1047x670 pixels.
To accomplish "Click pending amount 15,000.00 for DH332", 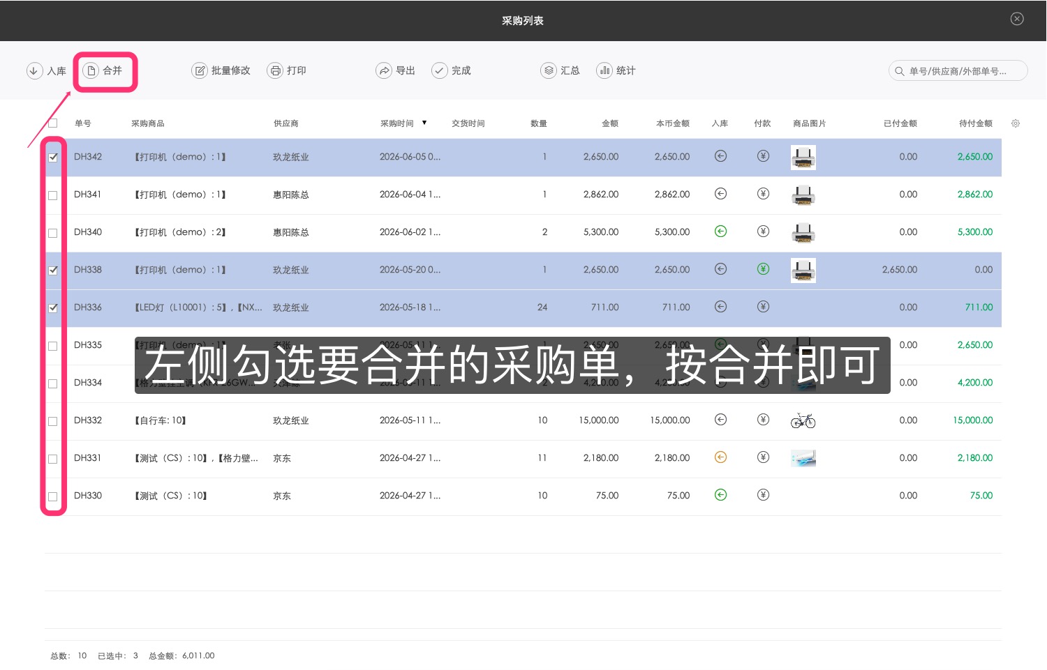I will (x=973, y=420).
